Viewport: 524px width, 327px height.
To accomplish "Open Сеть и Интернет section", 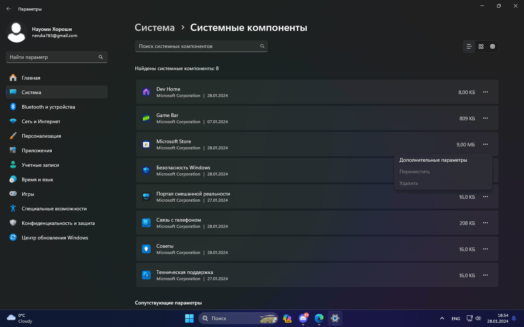I will 57,121.
